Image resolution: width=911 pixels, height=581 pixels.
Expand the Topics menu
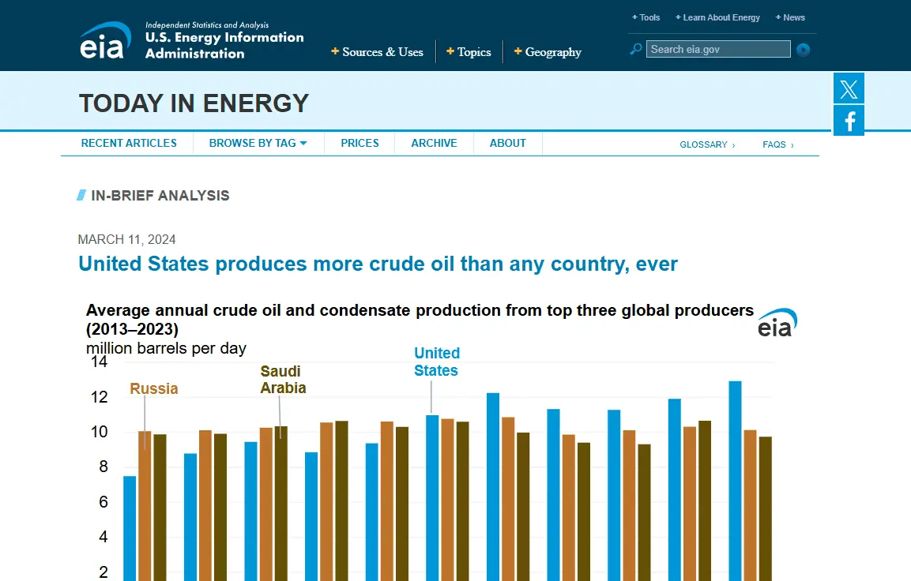(469, 52)
